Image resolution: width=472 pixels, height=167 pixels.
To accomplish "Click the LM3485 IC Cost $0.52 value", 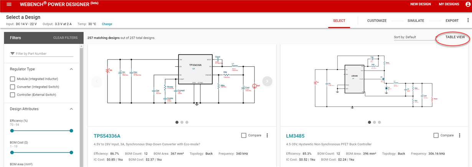I will [x=307, y=159].
